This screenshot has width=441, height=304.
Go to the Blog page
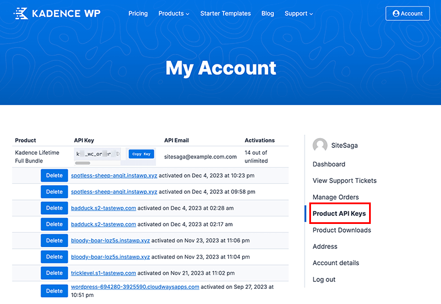coord(268,13)
